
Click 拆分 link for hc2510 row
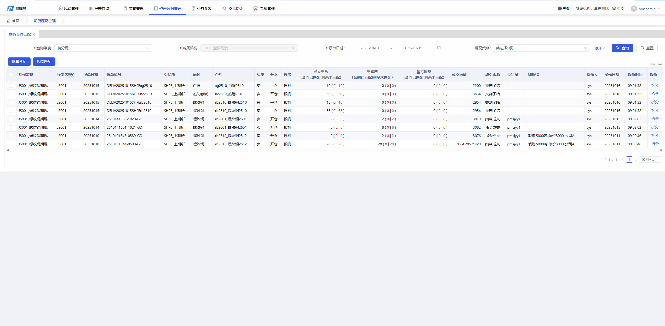(x=655, y=94)
